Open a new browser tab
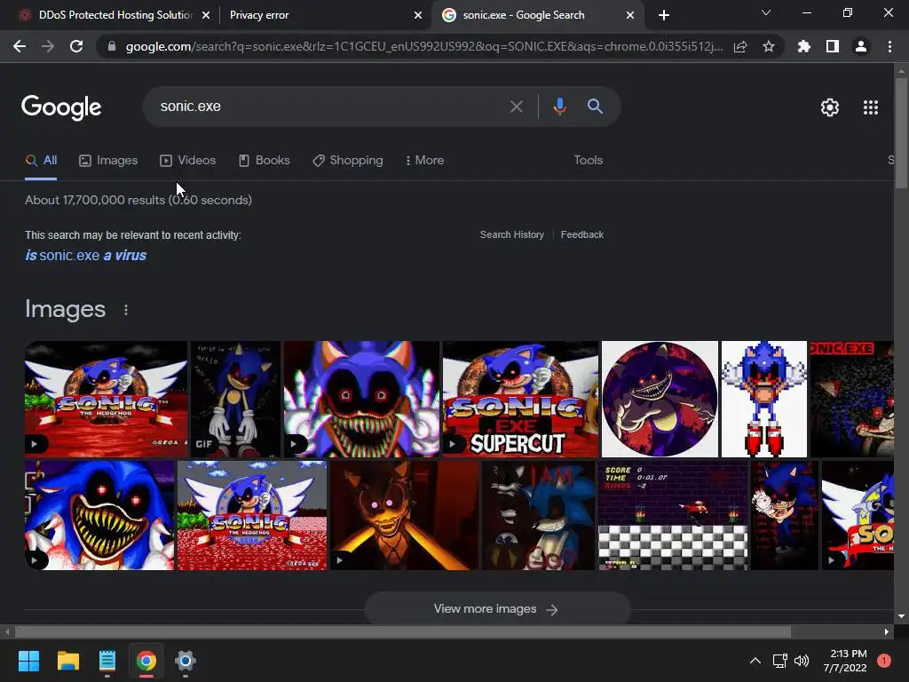The height and width of the screenshot is (682, 909). tap(664, 15)
